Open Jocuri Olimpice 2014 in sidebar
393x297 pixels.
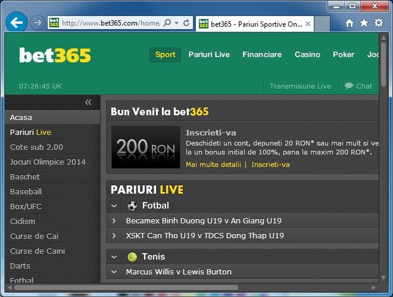[x=52, y=162]
